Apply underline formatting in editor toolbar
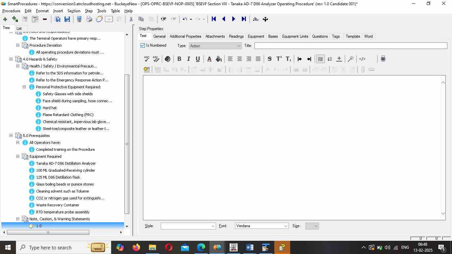The height and width of the screenshot is (254, 452). click(198, 59)
